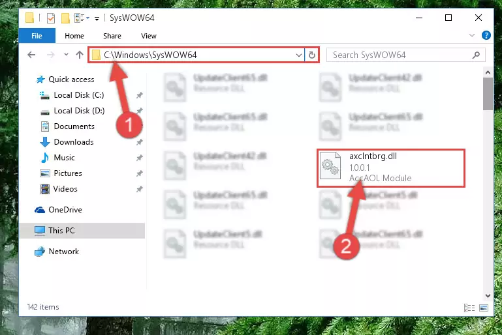
Task: Click the This PC monitor icon
Action: click(40, 231)
